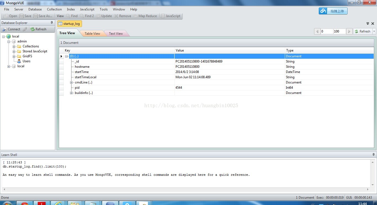Open the Map Reduce tool
The width and height of the screenshot is (377, 205).
click(x=145, y=16)
